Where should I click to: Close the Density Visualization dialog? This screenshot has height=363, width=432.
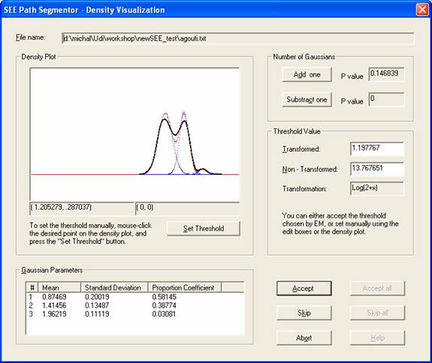(422, 10)
